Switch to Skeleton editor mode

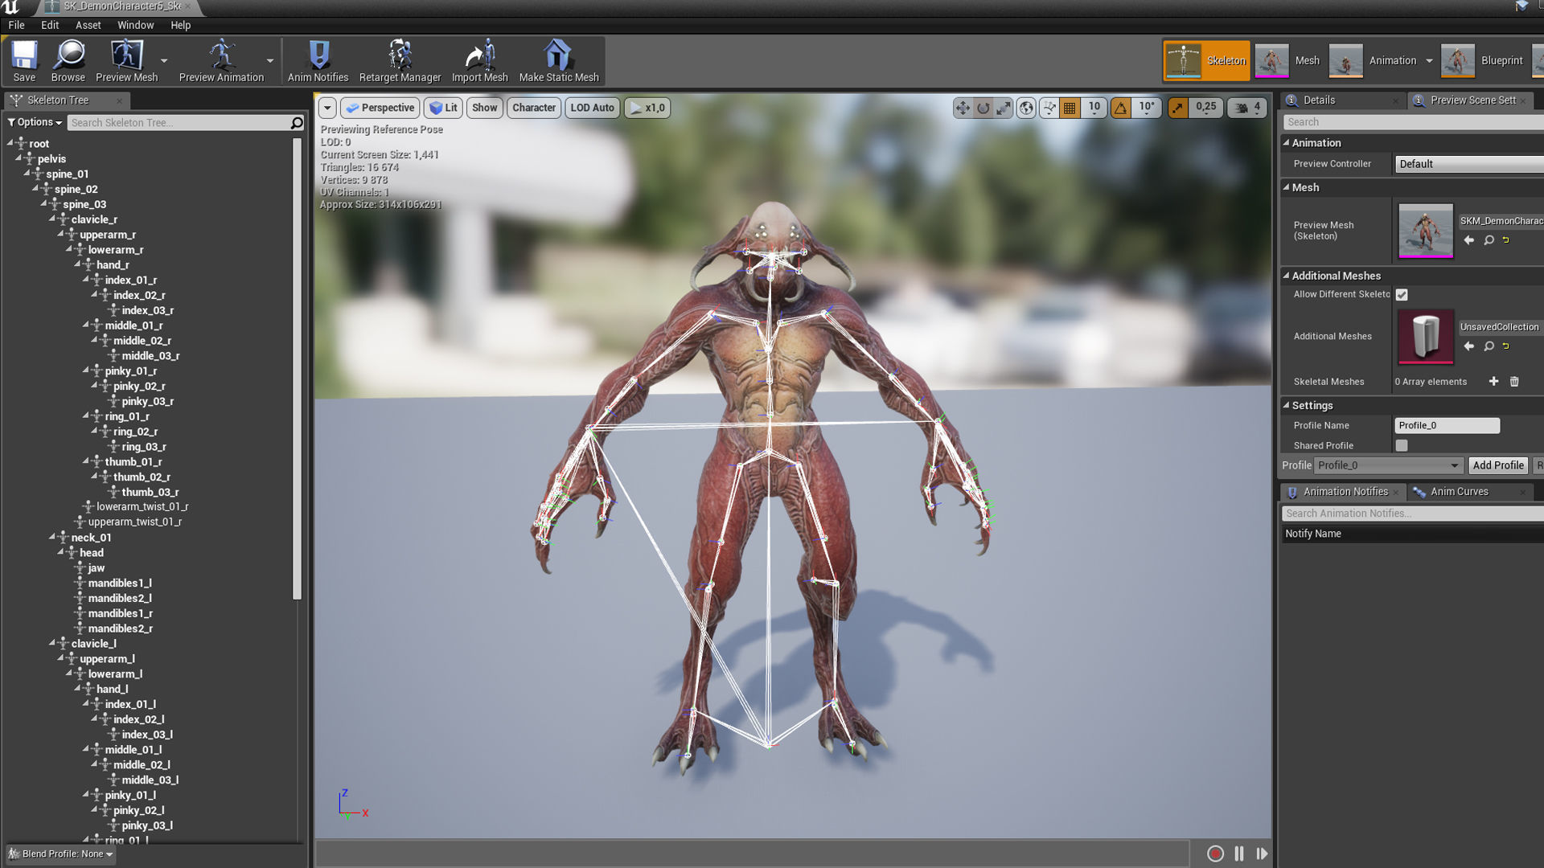pyautogui.click(x=1206, y=61)
